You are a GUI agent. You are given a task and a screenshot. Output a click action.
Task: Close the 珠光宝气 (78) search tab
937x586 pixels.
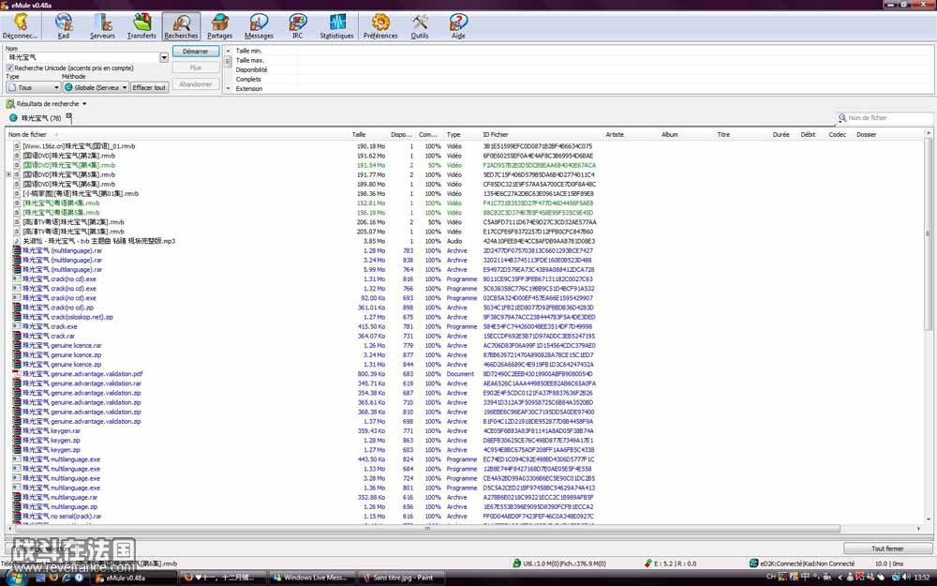point(68,116)
